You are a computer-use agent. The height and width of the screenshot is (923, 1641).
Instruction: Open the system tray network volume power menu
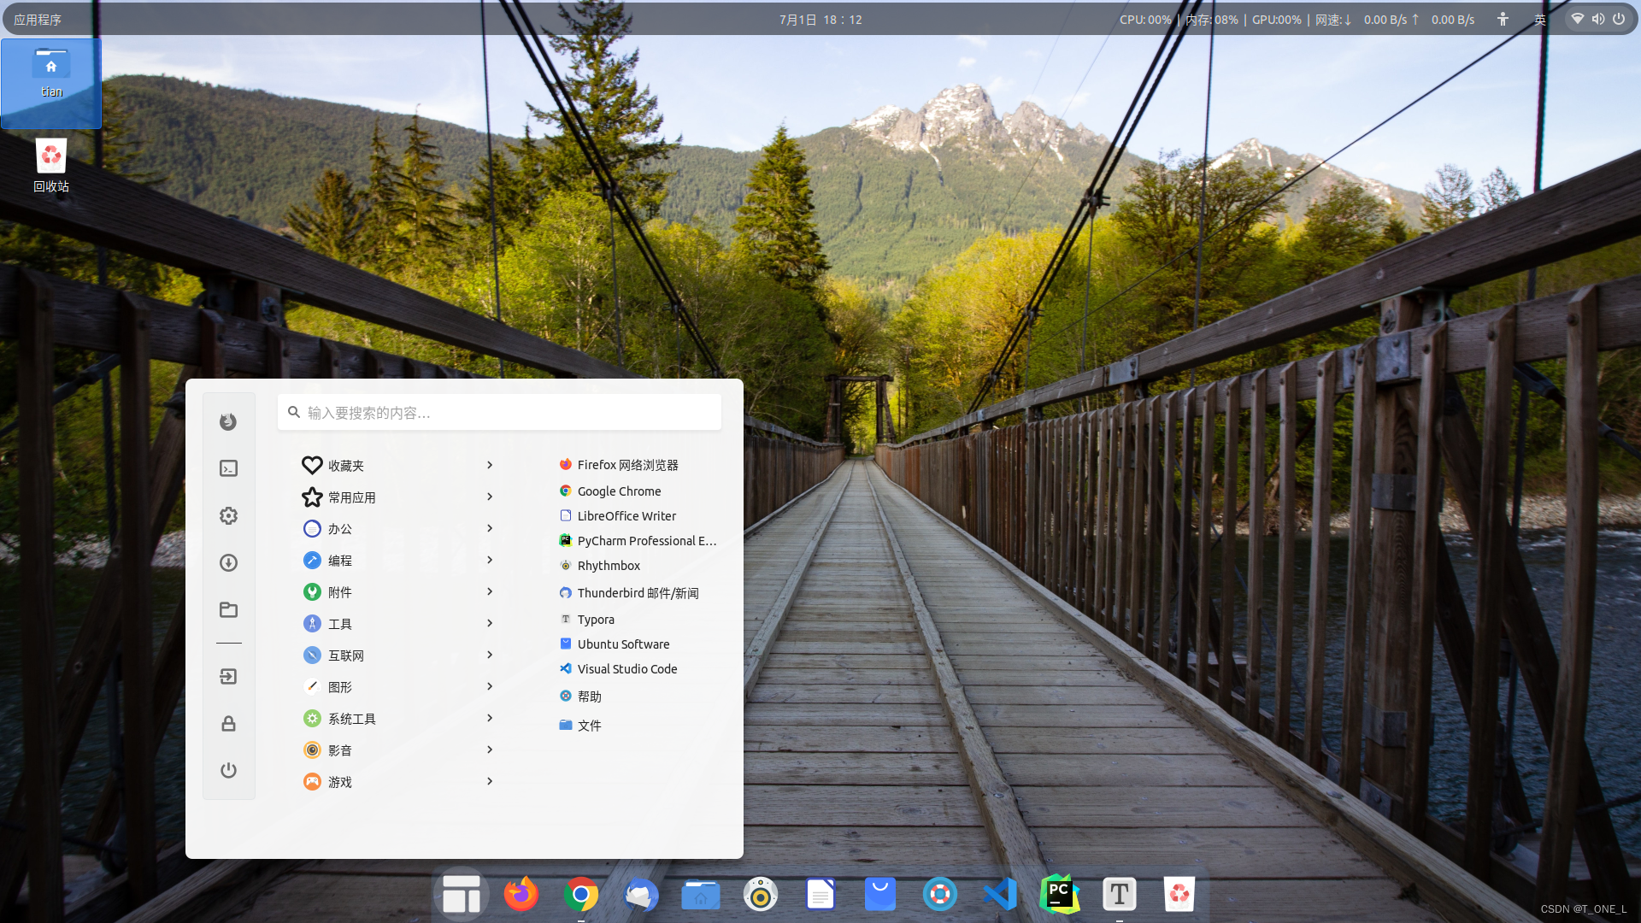1598,19
